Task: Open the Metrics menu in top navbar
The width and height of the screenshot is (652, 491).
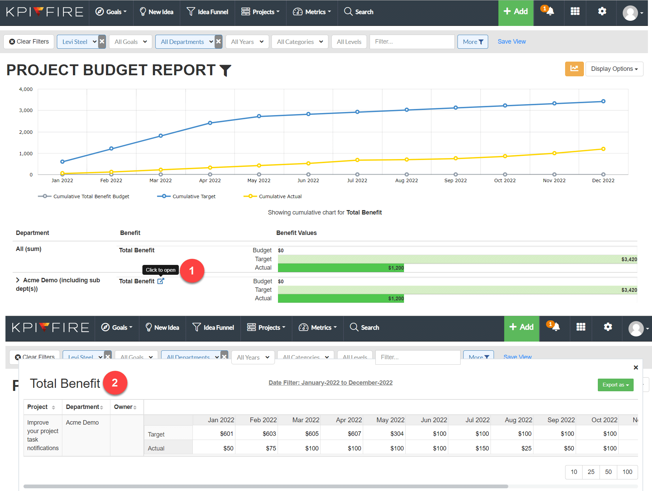Action: (x=312, y=12)
